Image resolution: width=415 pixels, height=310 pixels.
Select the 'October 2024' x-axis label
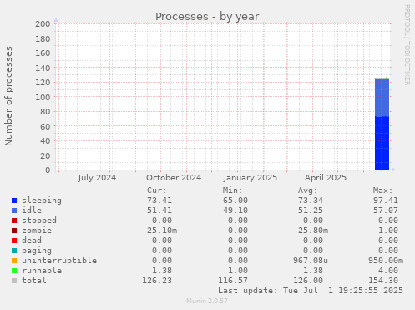pyautogui.click(x=174, y=178)
